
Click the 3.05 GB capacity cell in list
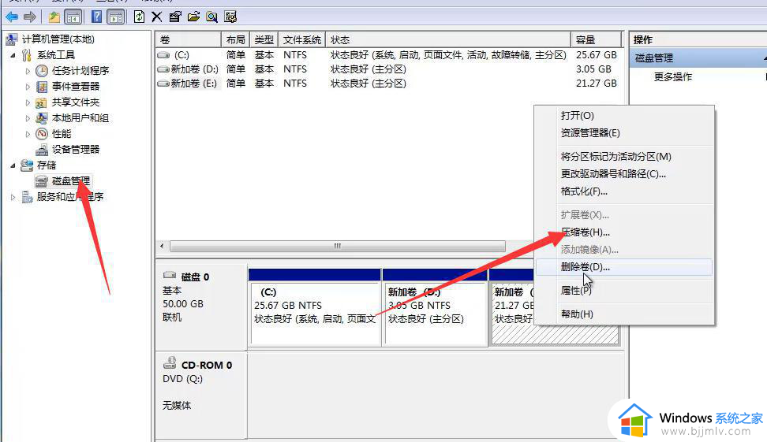(x=593, y=69)
